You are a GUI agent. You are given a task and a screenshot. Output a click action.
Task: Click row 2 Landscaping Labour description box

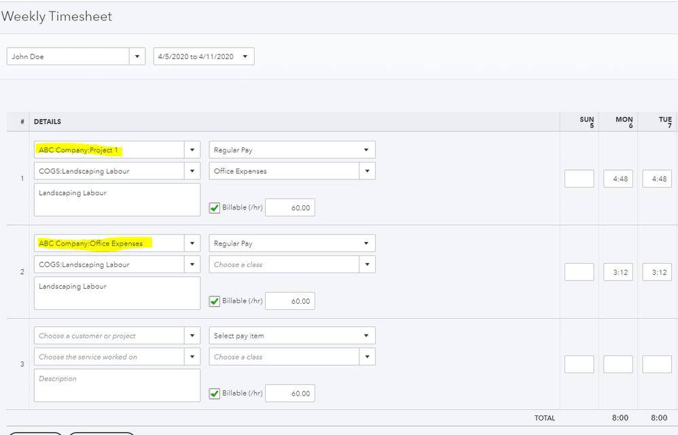point(117,293)
